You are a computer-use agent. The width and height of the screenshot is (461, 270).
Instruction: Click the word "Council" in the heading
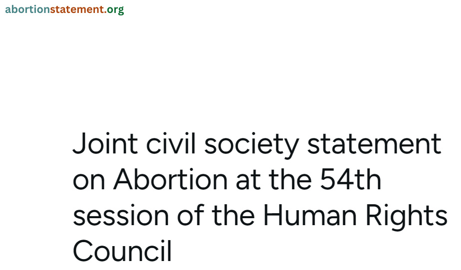click(122, 251)
